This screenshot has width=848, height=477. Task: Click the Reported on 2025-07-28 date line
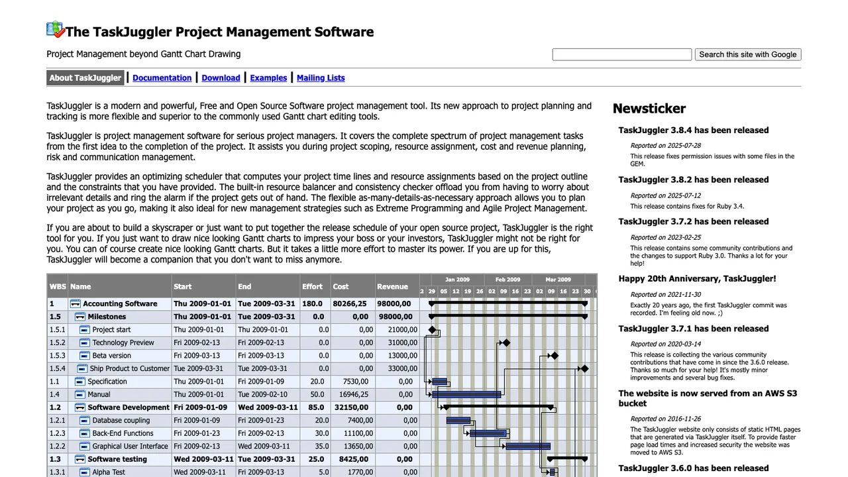pyautogui.click(x=666, y=146)
